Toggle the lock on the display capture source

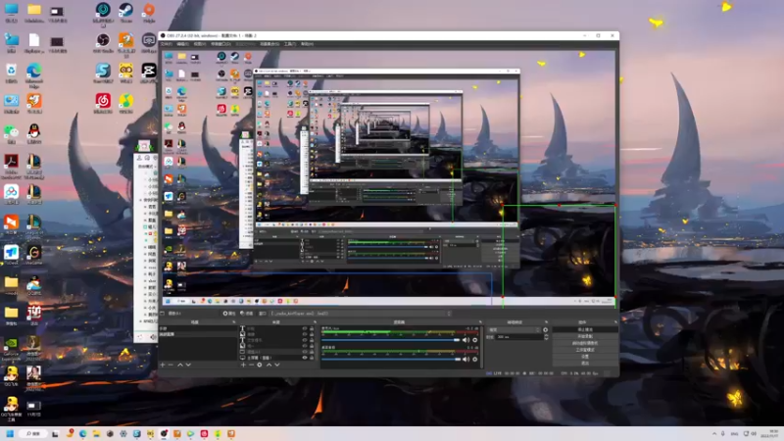312,358
